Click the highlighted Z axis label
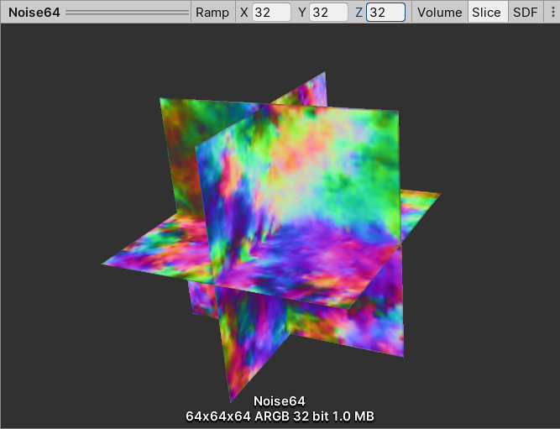Viewport: 560px width, 429px height. click(x=359, y=13)
